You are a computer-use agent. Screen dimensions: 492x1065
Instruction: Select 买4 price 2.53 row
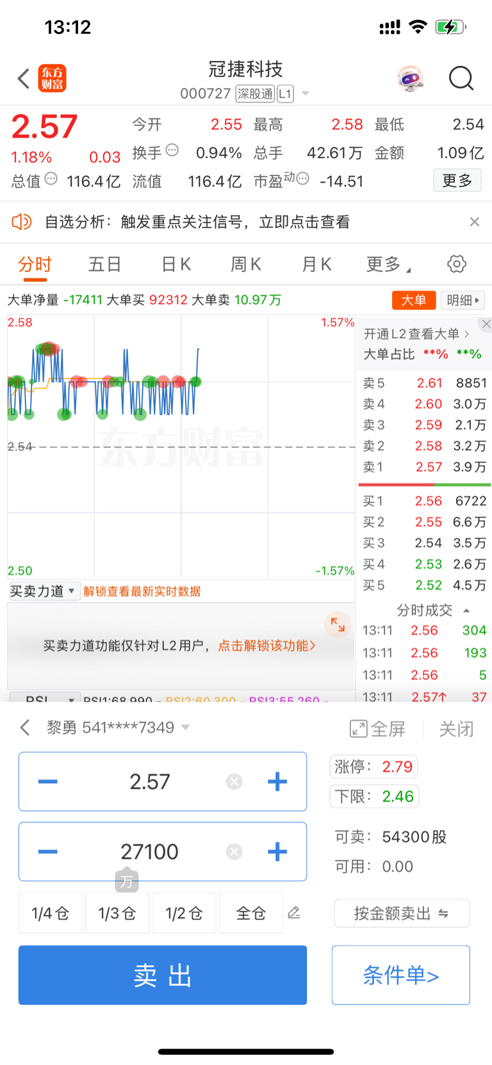[424, 564]
